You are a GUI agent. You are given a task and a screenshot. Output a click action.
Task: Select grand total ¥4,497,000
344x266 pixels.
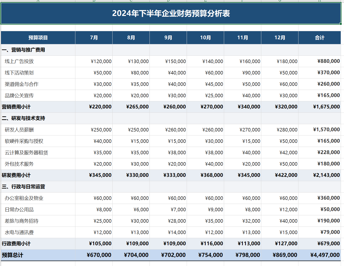[319, 255]
